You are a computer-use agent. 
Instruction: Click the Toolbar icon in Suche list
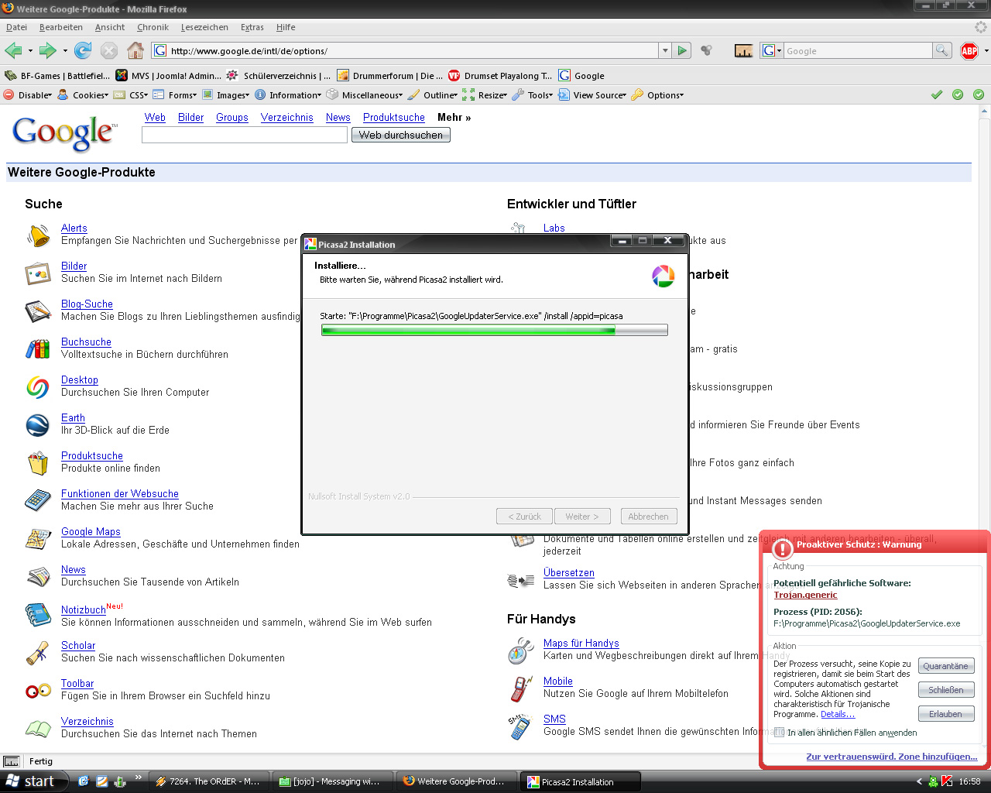[38, 690]
